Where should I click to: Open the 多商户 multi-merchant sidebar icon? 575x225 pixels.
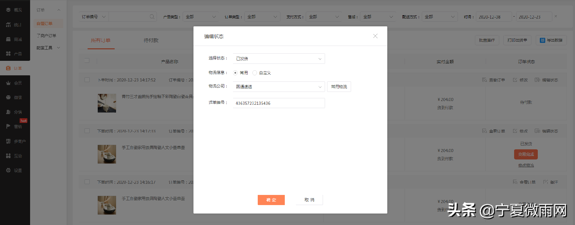coord(8,141)
